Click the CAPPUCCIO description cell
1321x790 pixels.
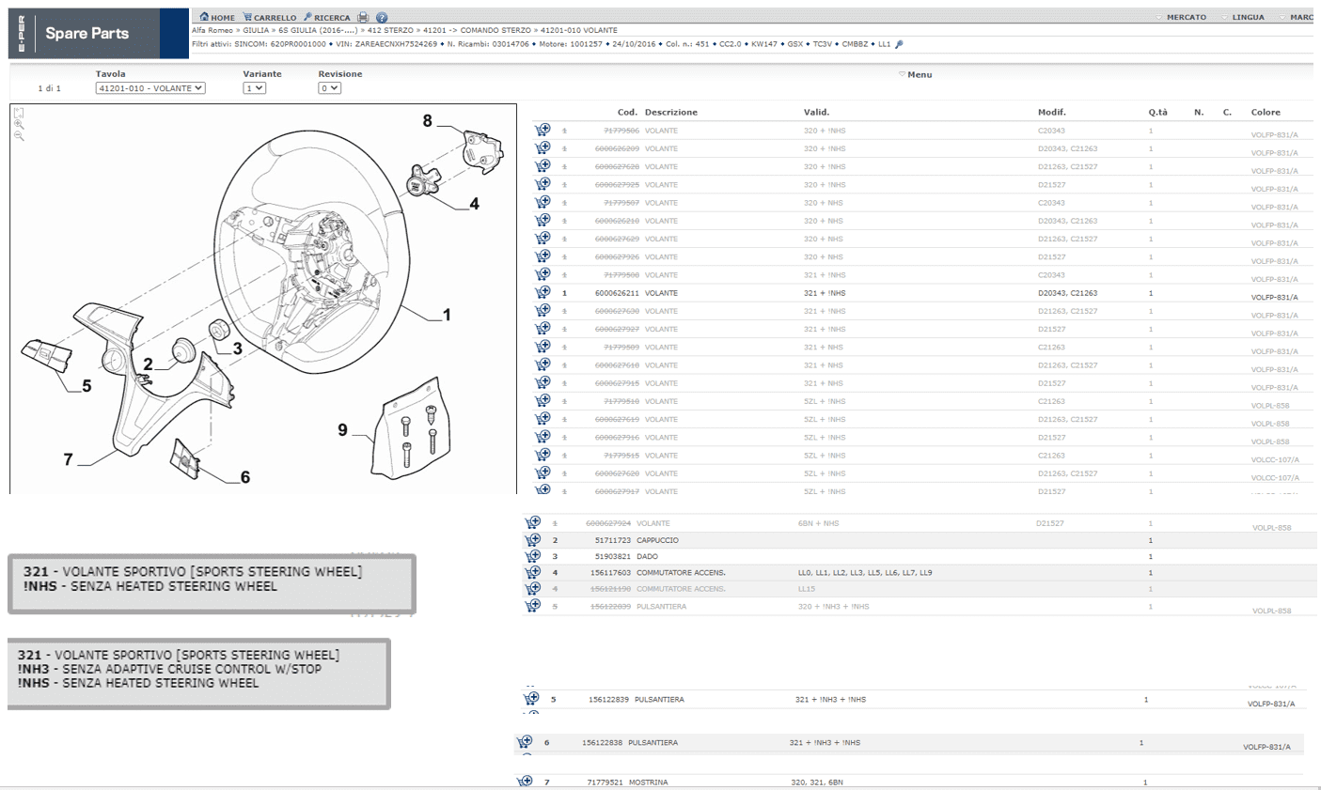pyautogui.click(x=657, y=540)
